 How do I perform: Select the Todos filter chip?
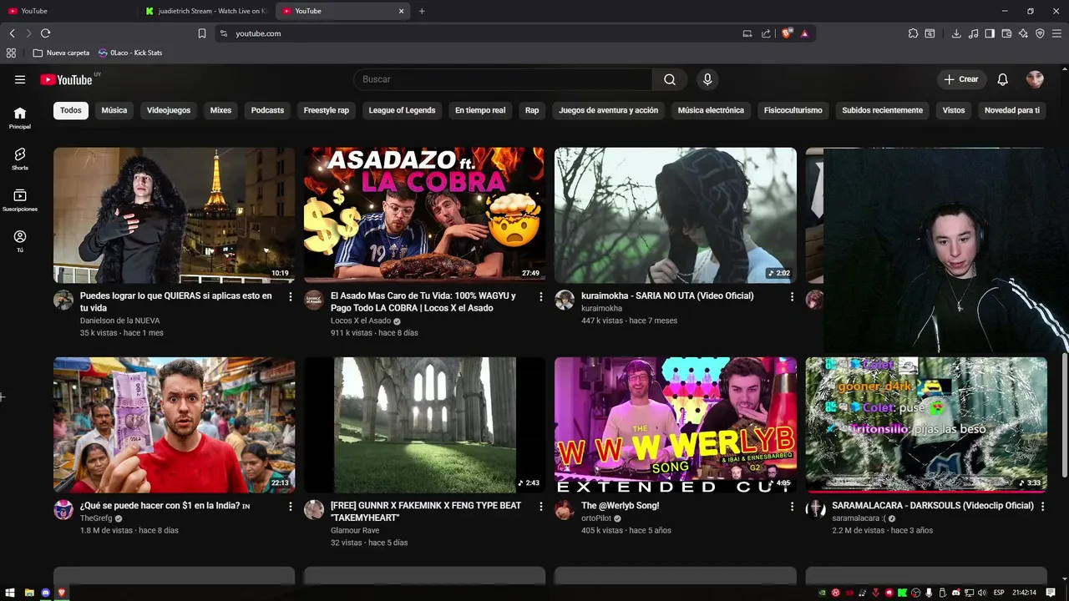tap(71, 110)
